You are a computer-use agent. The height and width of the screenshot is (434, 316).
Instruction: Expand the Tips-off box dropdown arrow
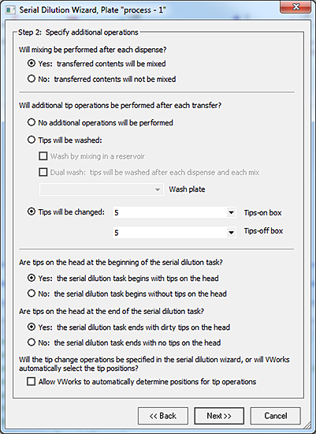(x=231, y=233)
